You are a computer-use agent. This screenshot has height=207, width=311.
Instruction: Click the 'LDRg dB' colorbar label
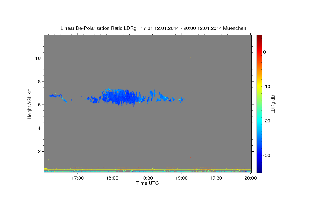[x=273, y=104]
